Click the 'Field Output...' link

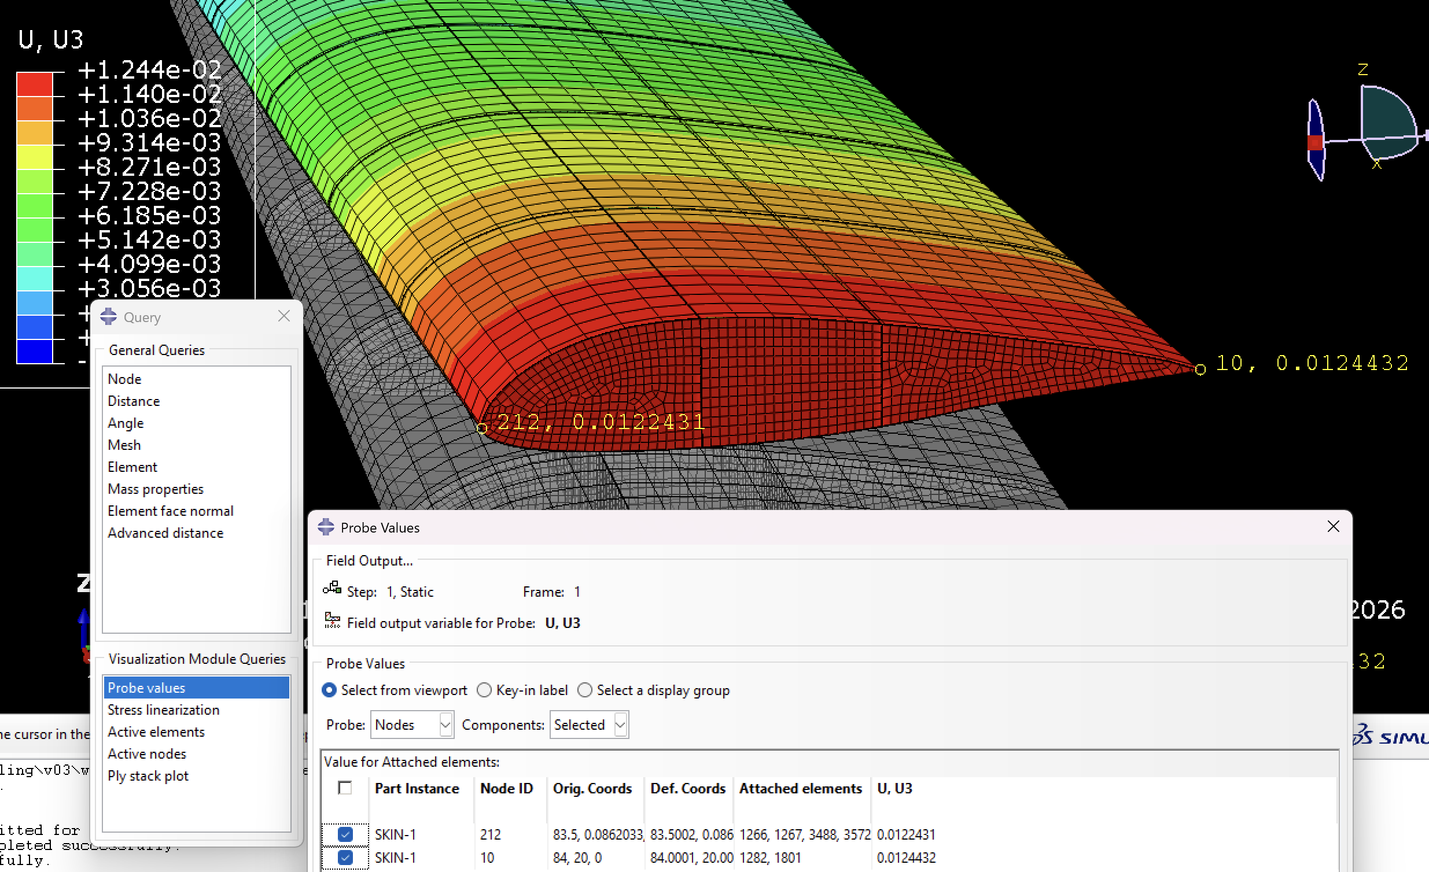coord(370,561)
